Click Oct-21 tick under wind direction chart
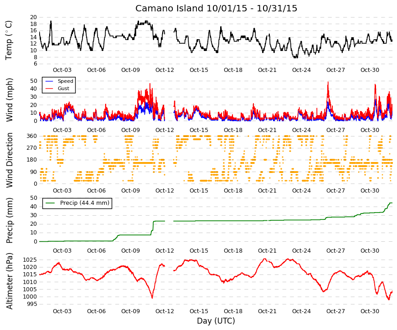The width and height of the screenshot is (397, 330). (267, 191)
